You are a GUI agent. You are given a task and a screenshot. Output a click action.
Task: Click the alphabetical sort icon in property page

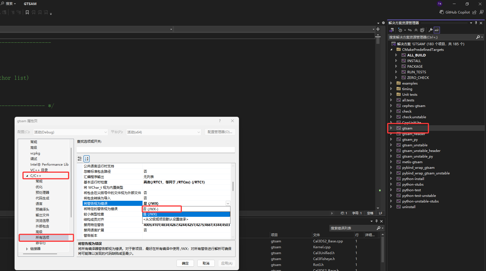[x=87, y=159]
